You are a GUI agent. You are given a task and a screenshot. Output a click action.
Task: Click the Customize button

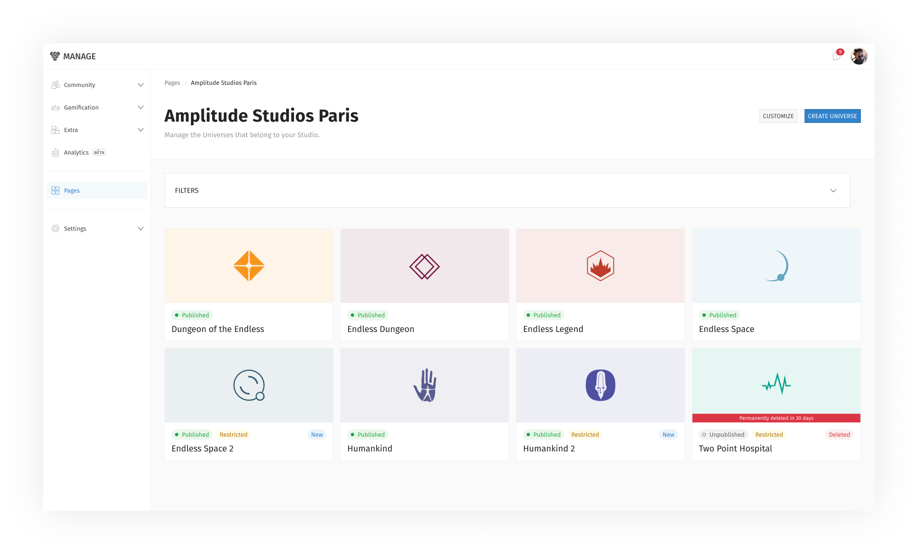[778, 116]
